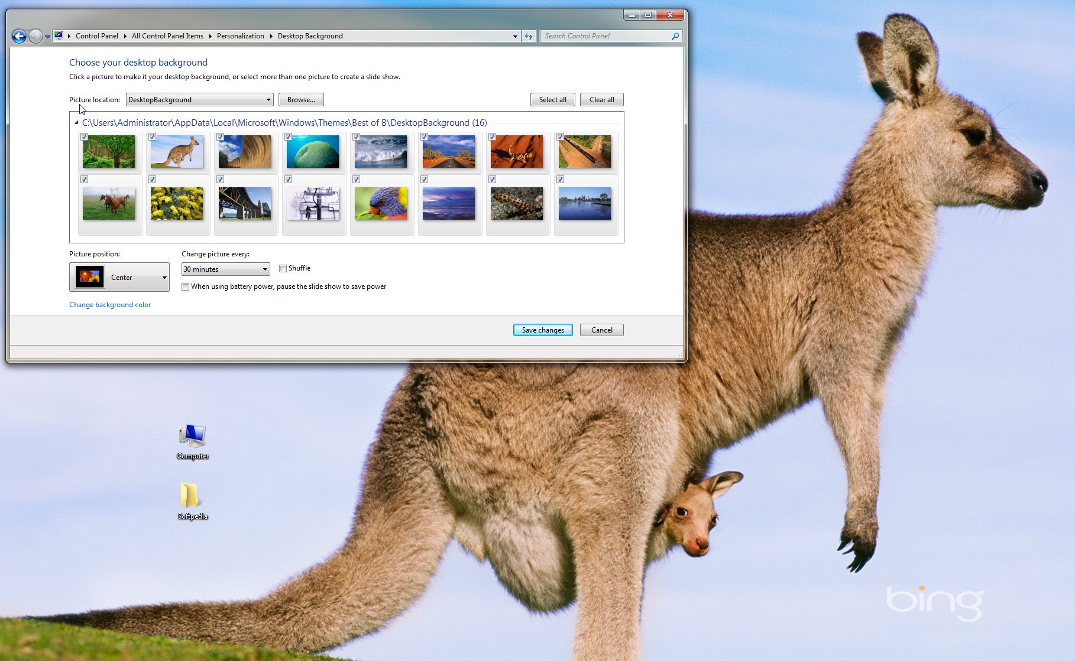Image resolution: width=1075 pixels, height=661 pixels.
Task: Open Change background color link
Action: click(x=110, y=305)
